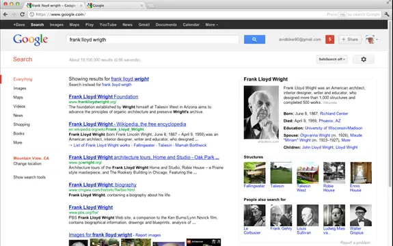Go to +Dave in the top bar
Viewport: 393px width, 246px height.
click(x=19, y=25)
